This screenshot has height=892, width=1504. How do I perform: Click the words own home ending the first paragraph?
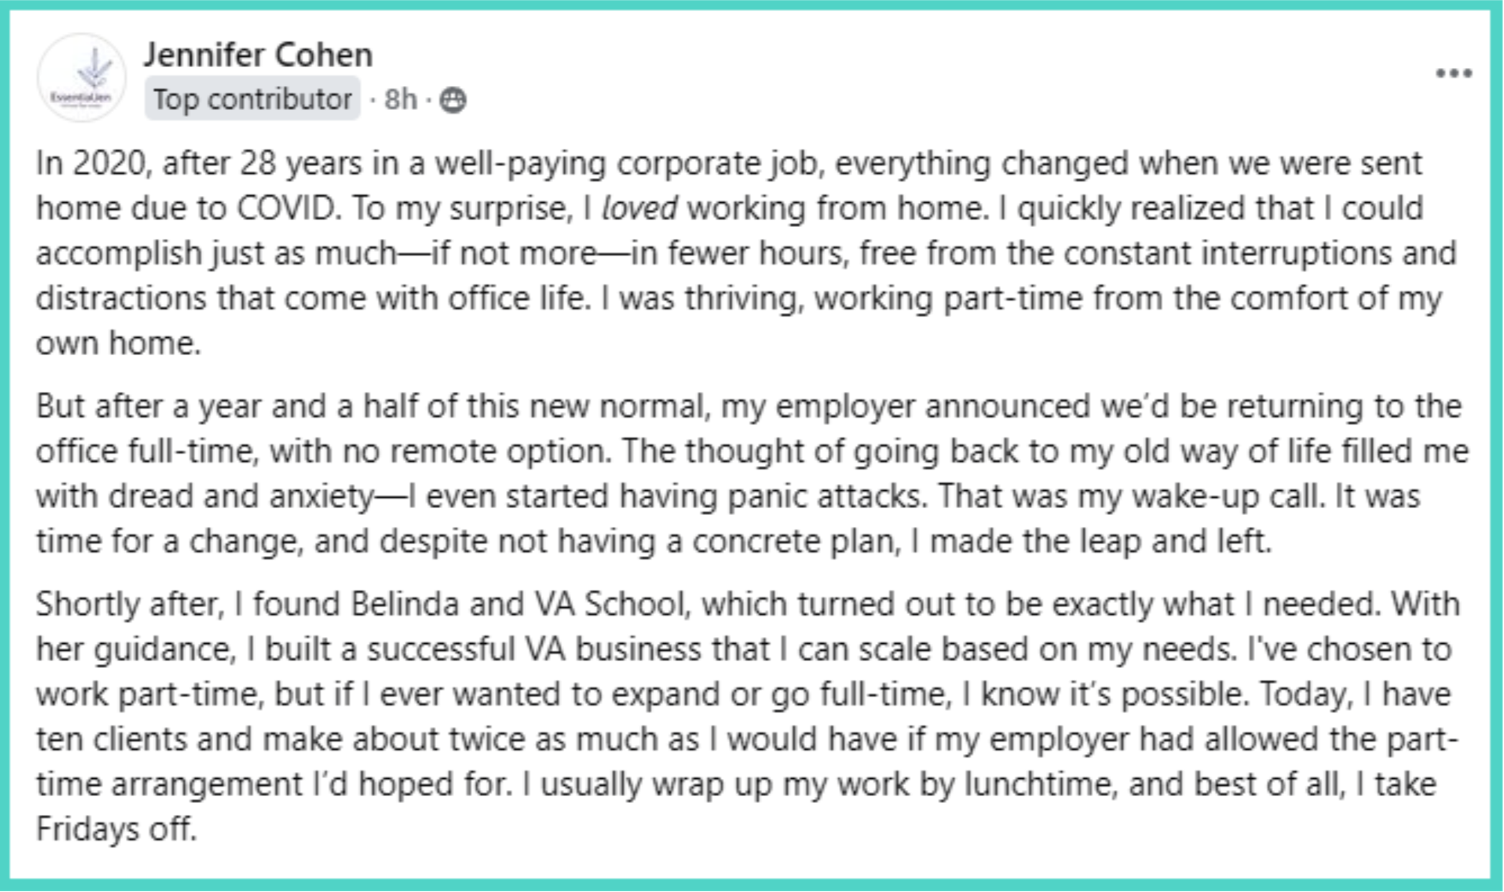118,343
